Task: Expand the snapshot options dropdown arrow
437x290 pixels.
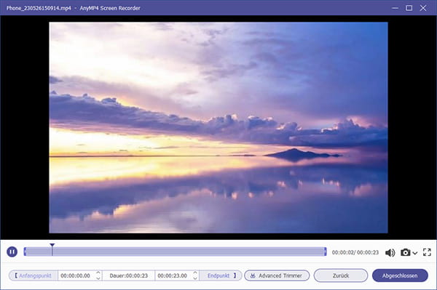Action: 415,253
